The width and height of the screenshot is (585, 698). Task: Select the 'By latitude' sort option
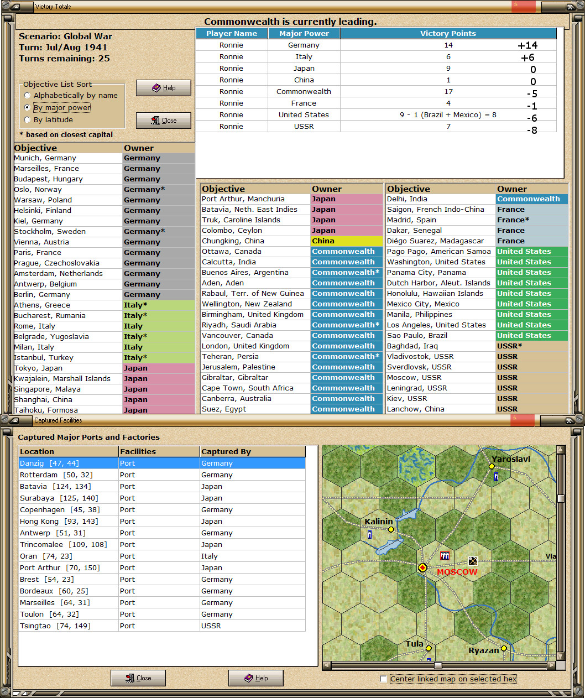tap(27, 119)
